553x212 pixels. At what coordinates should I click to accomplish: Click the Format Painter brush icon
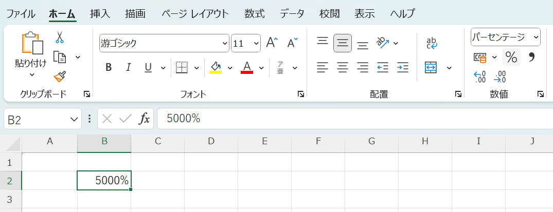pos(60,76)
